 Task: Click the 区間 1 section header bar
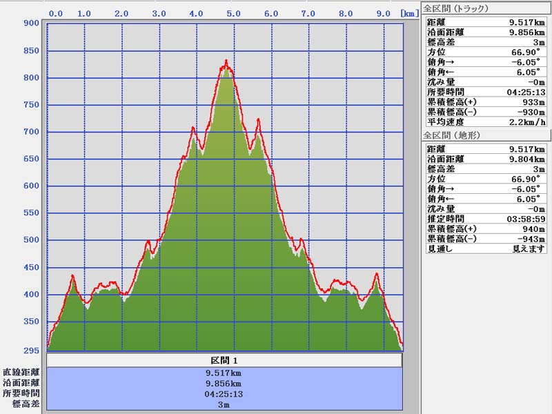(224, 360)
